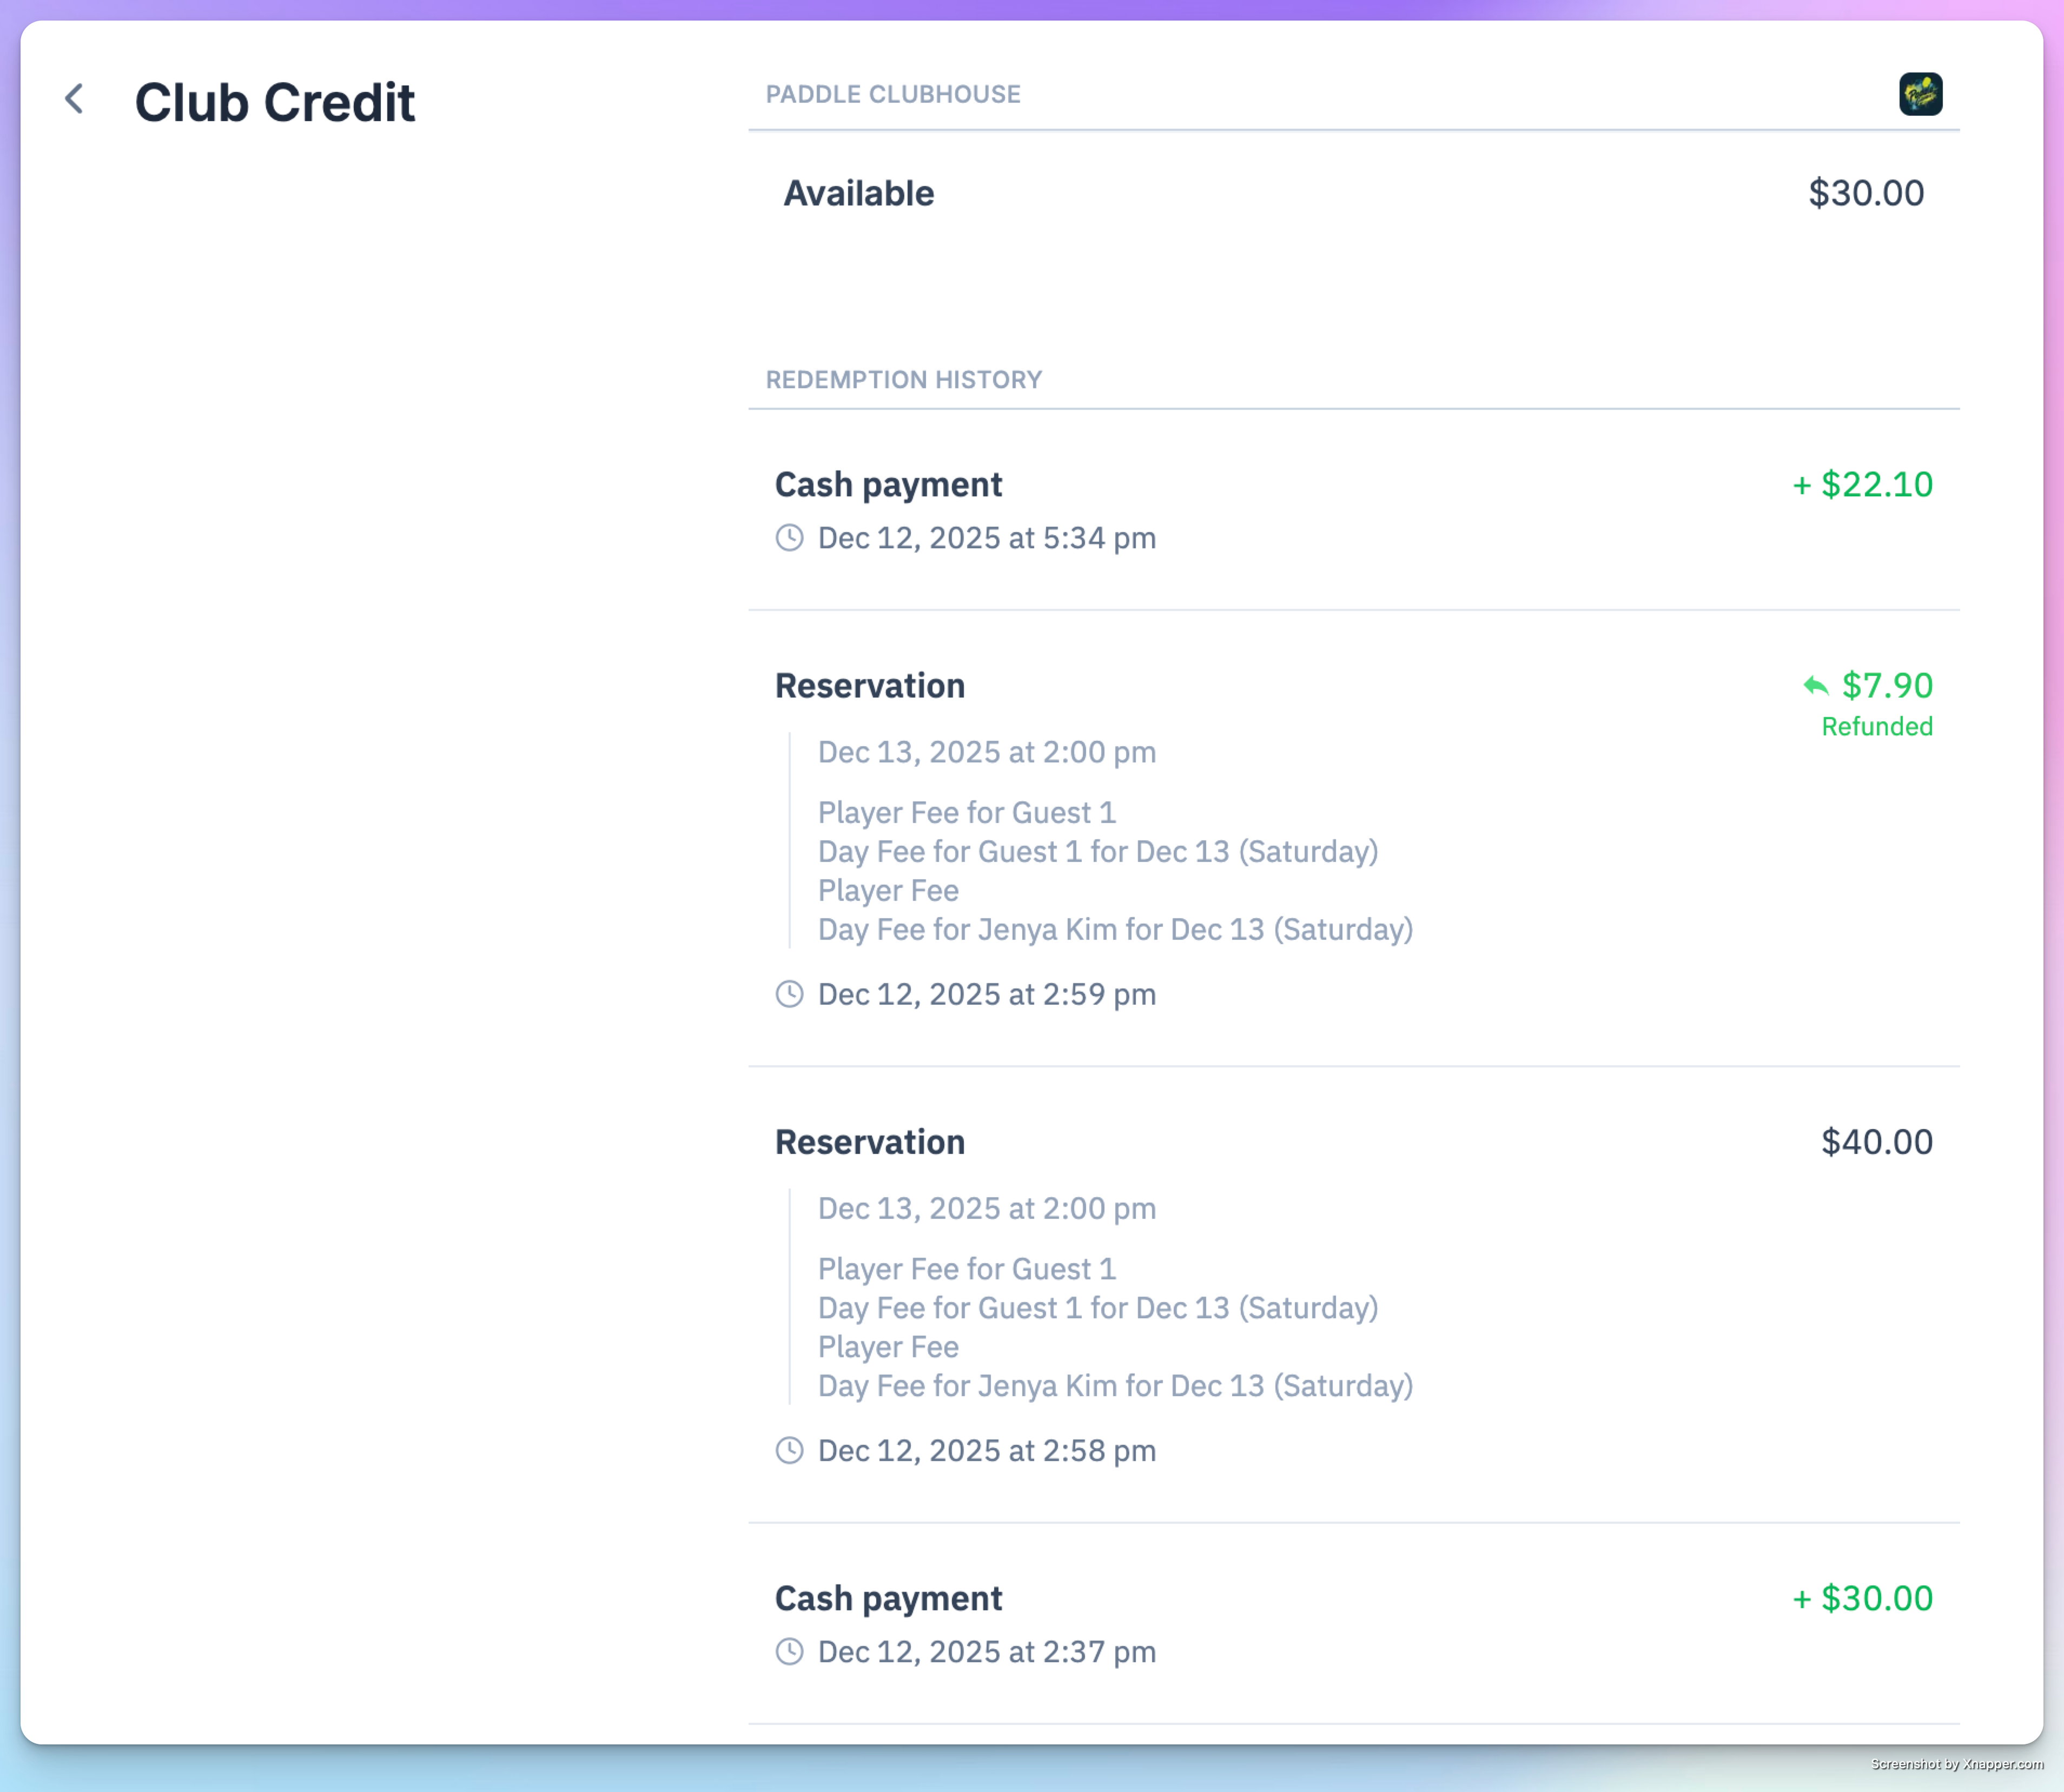Click the green + $22.10 amount

tap(1862, 485)
